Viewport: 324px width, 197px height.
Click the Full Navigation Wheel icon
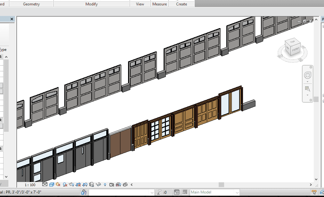(307, 75)
